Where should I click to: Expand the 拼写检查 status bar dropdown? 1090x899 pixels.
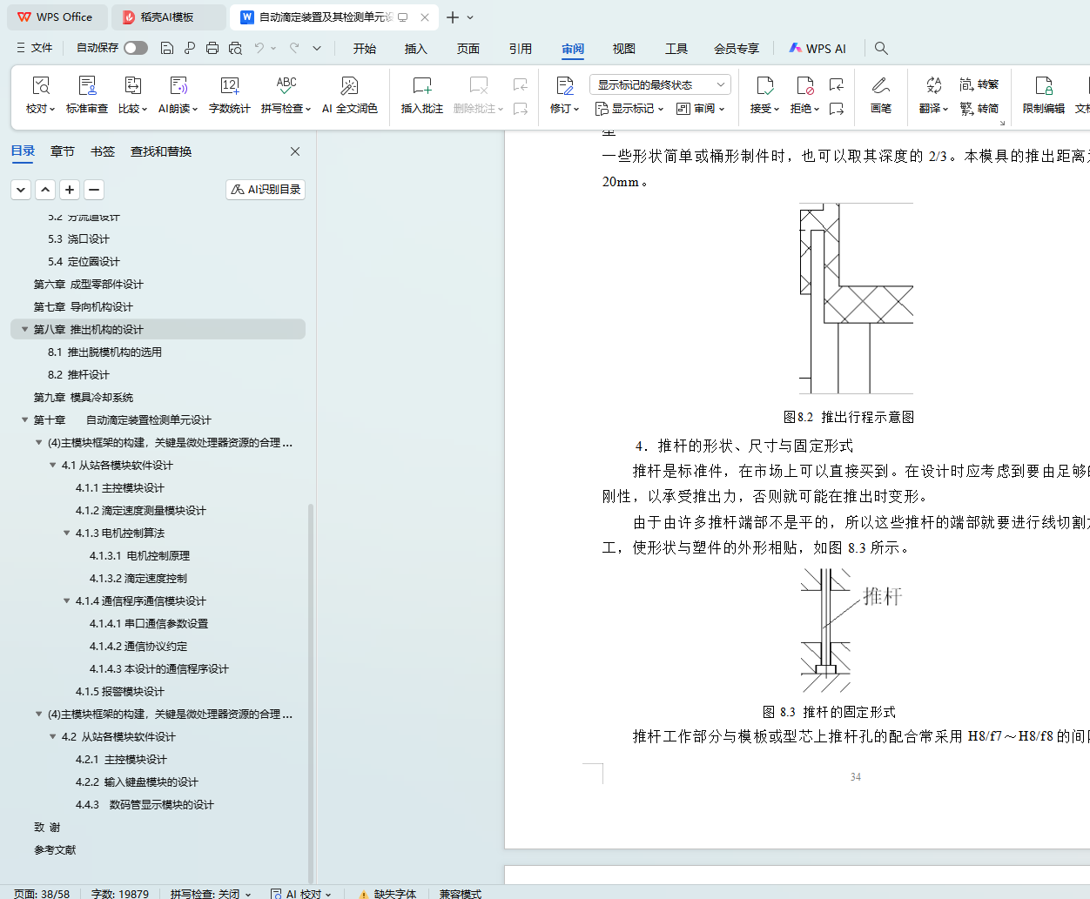[248, 894]
